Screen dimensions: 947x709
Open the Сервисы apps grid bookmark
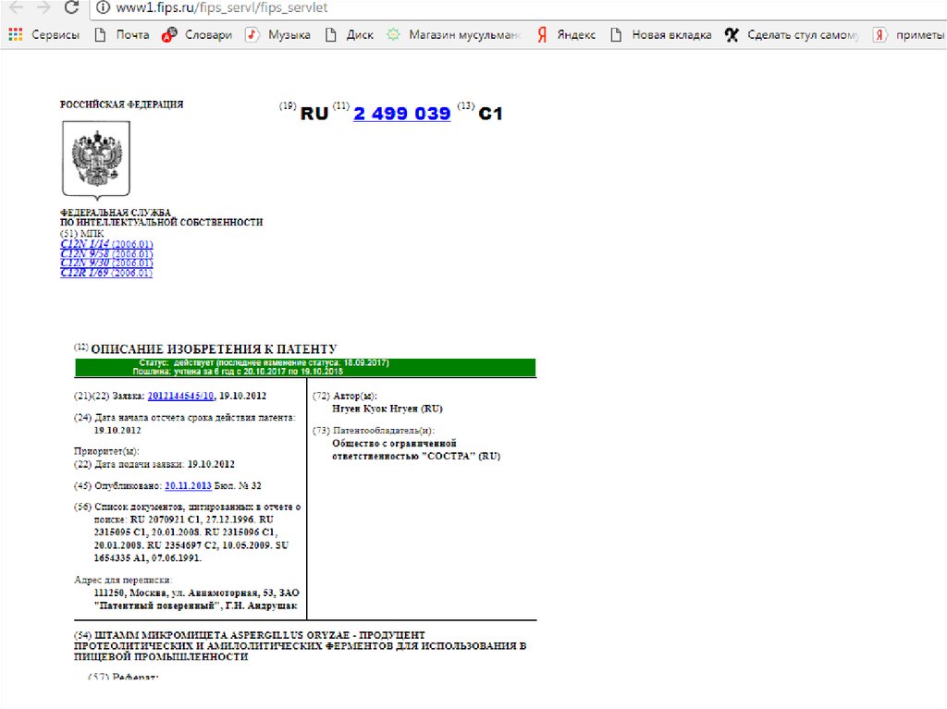(x=44, y=35)
